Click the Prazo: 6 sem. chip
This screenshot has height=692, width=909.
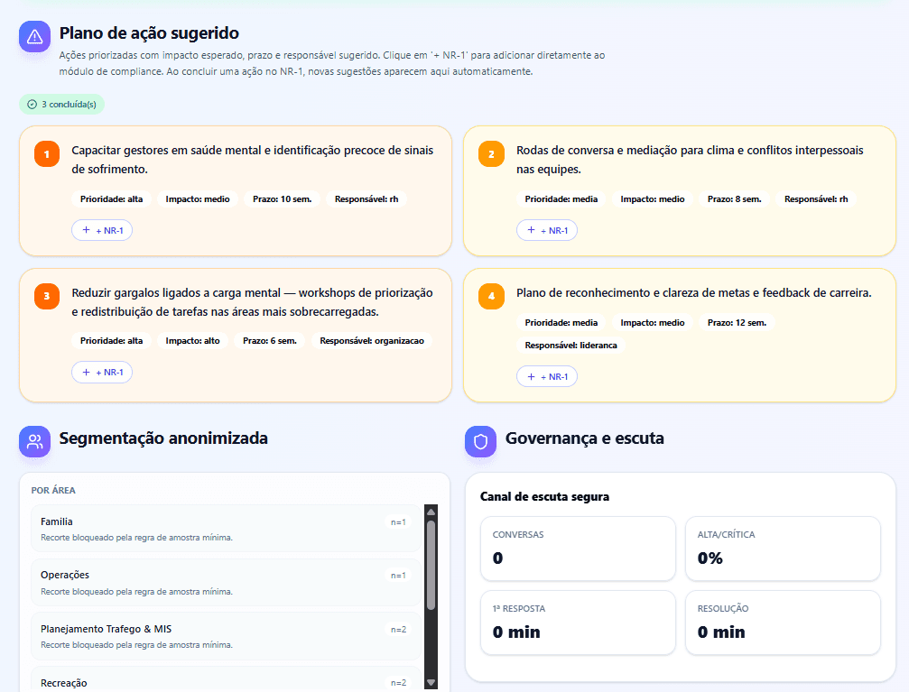pyautogui.click(x=270, y=341)
